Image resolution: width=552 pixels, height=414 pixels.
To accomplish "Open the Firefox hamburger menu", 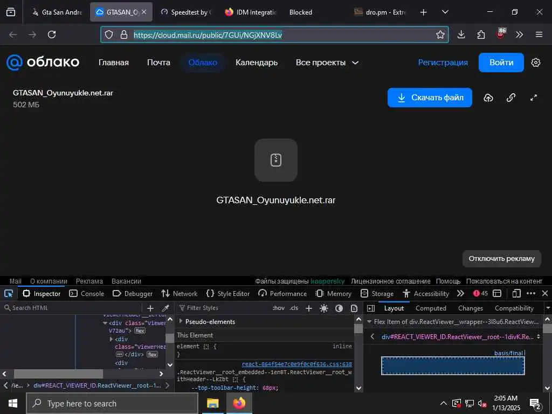I will pos(539,34).
